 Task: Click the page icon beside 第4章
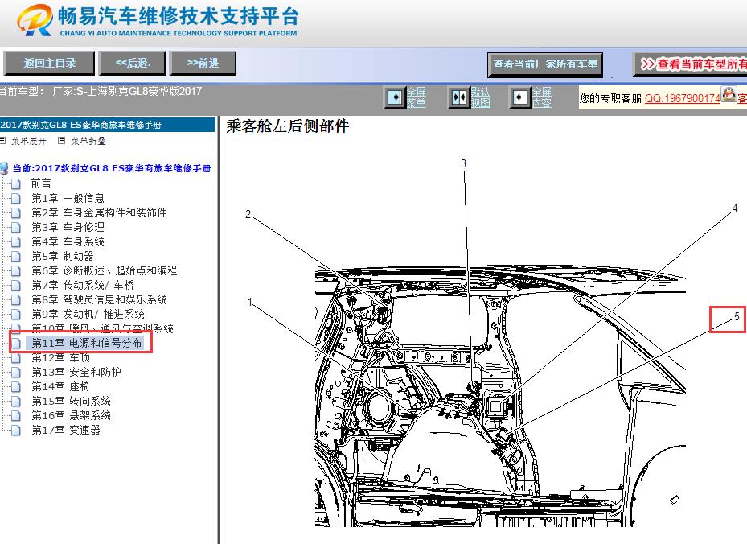(16, 241)
